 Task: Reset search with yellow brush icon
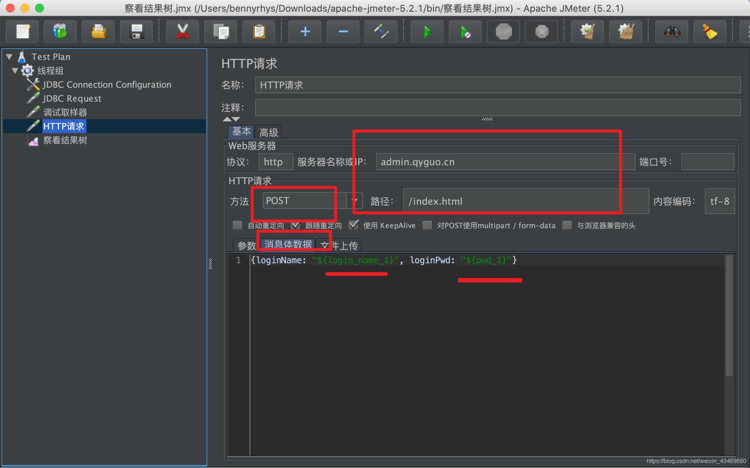710,31
